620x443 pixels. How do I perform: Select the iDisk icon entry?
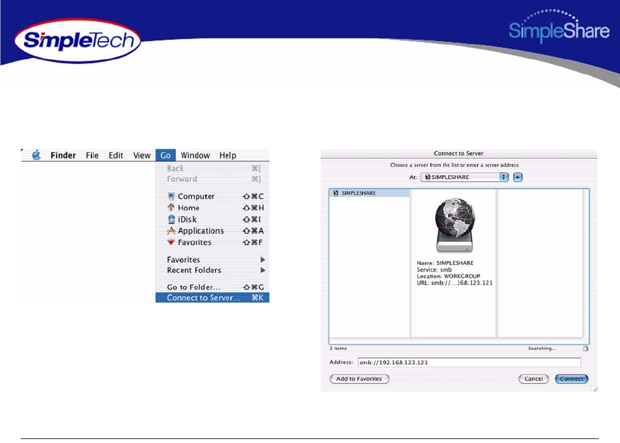170,219
